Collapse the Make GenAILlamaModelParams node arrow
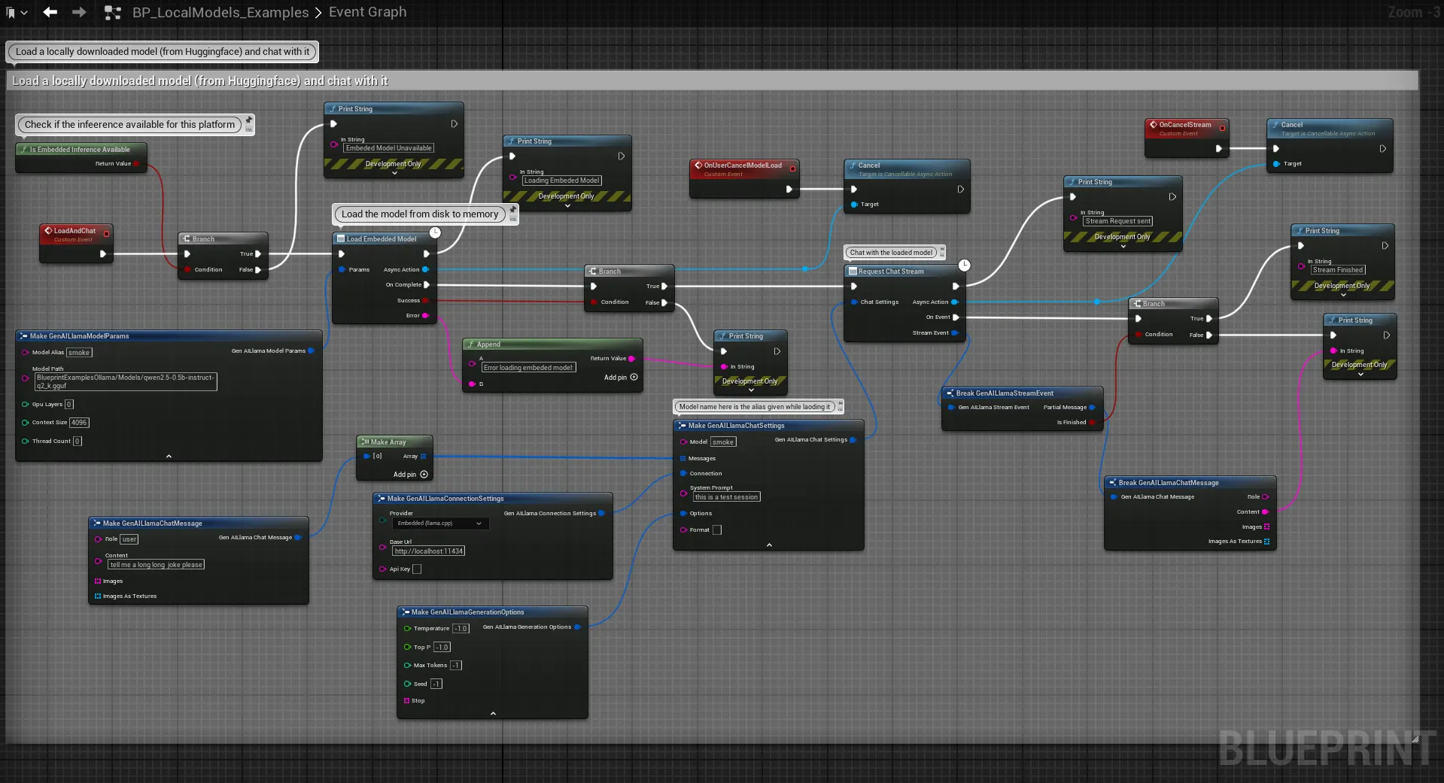 [x=169, y=456]
